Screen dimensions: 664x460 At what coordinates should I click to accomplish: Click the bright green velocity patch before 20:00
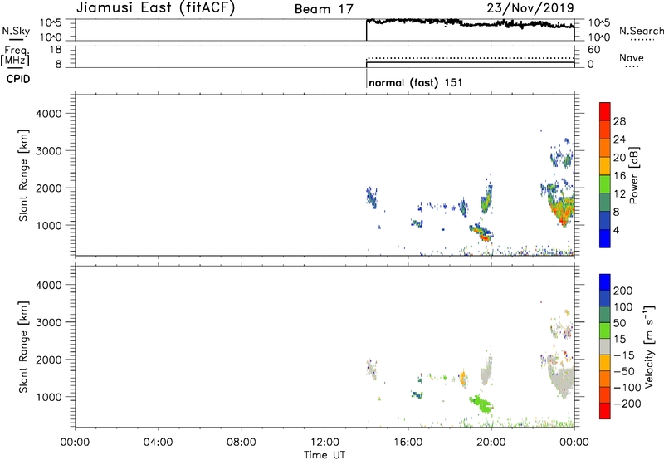pos(481,404)
